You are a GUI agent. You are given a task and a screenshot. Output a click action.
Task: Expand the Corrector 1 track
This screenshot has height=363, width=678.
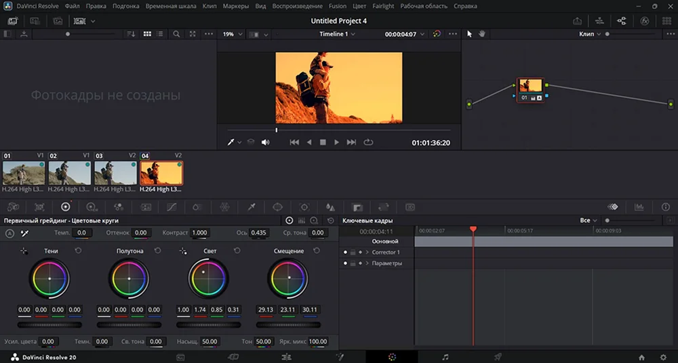coord(367,252)
